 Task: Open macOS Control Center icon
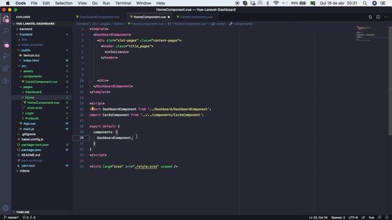coord(383,3)
